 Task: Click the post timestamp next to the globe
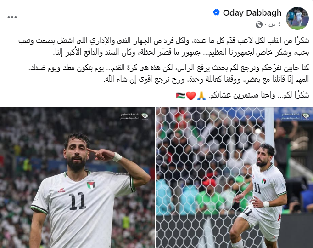[x=274, y=24]
